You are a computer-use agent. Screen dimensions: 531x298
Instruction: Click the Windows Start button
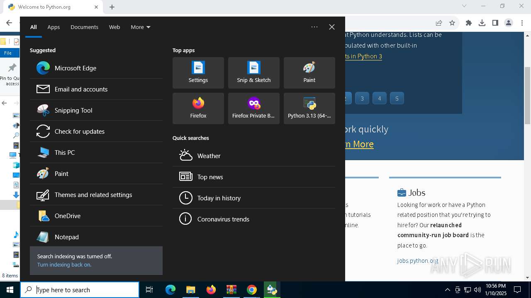coord(10,290)
